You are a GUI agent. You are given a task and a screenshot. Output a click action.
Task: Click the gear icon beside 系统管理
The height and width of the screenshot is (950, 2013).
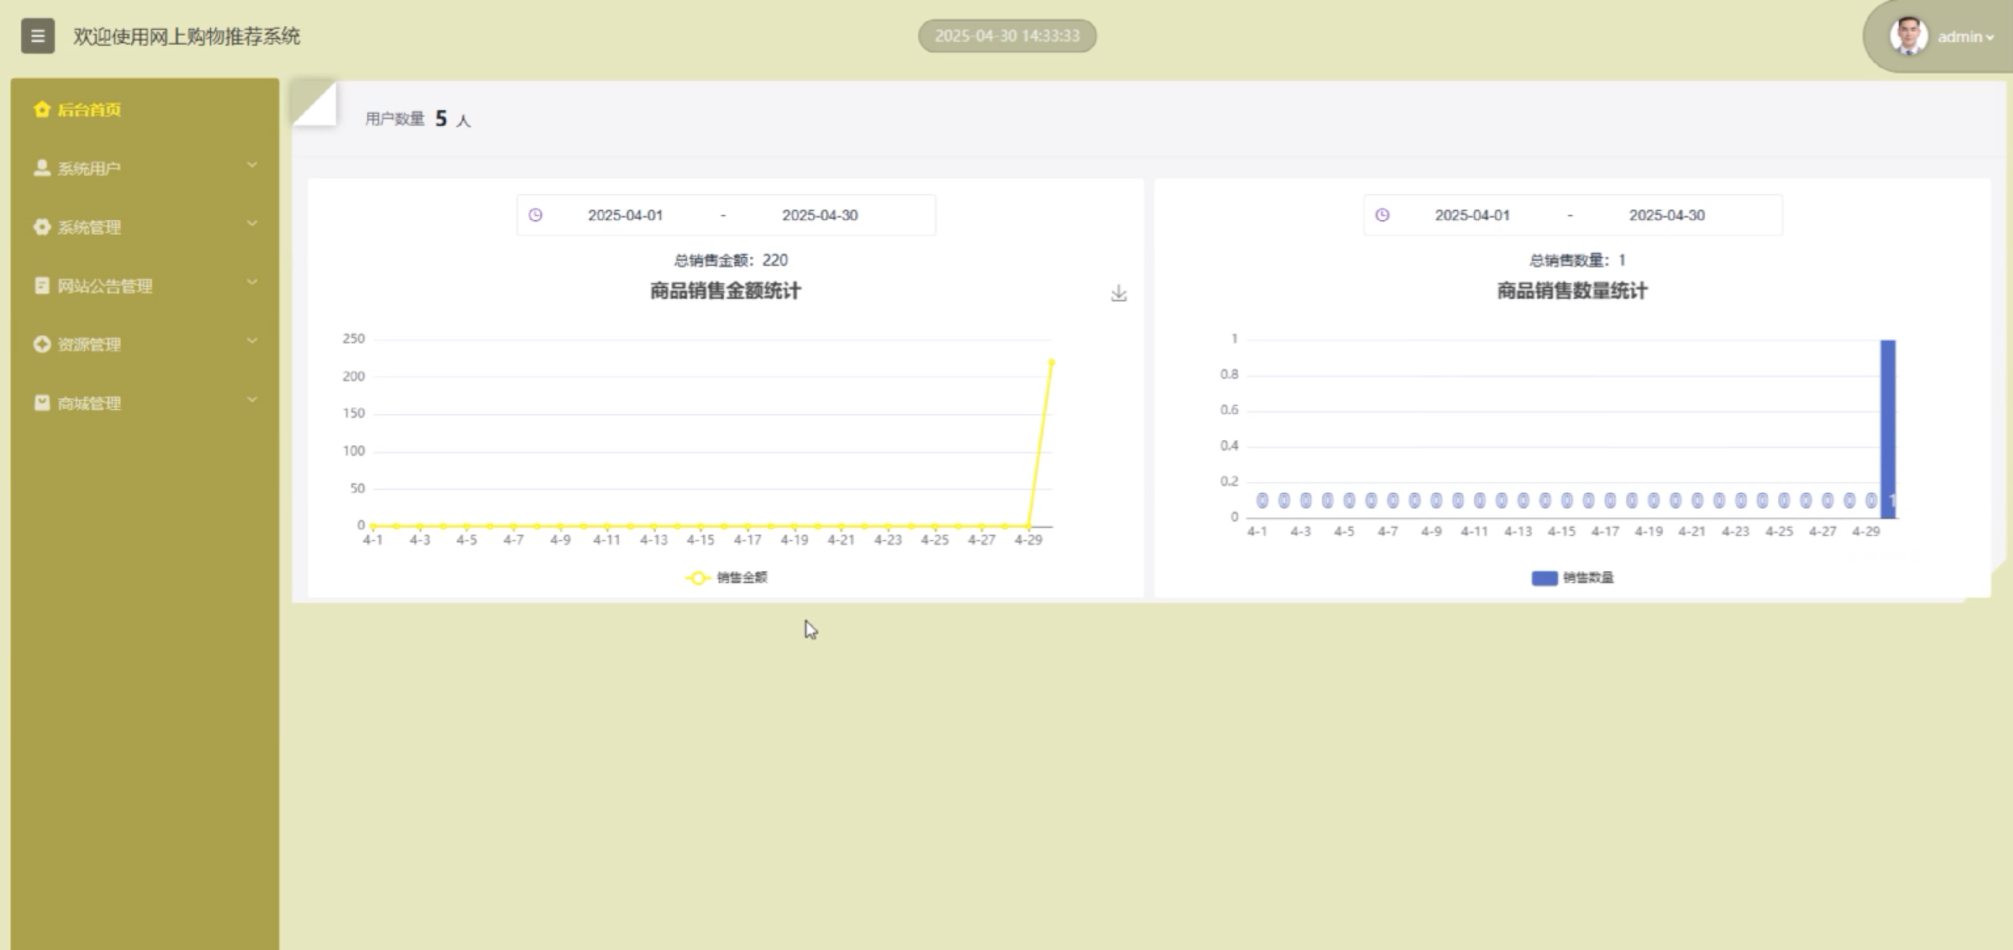pos(42,227)
